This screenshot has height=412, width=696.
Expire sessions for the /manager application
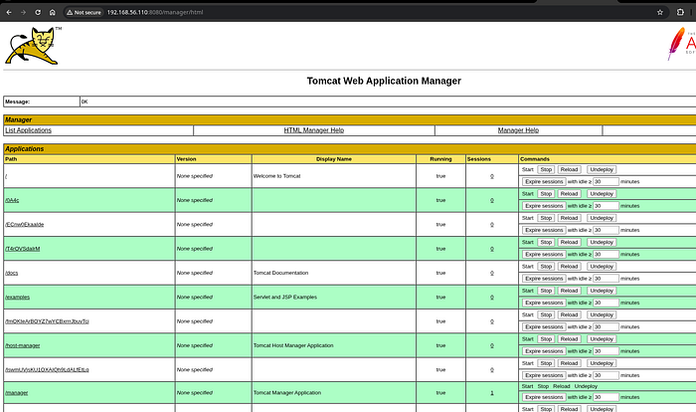pos(544,397)
